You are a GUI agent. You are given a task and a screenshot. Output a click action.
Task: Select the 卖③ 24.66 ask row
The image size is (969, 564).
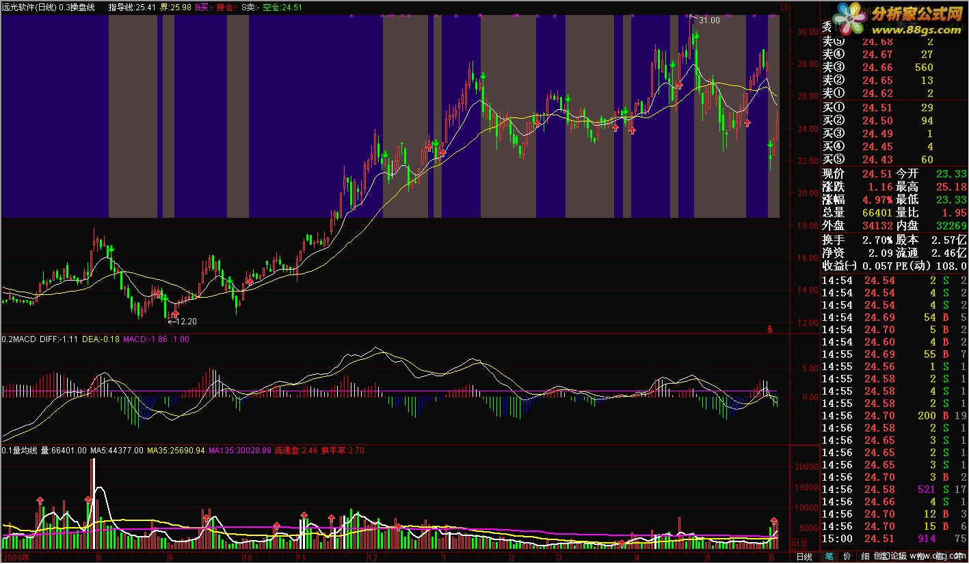pyautogui.click(x=894, y=67)
